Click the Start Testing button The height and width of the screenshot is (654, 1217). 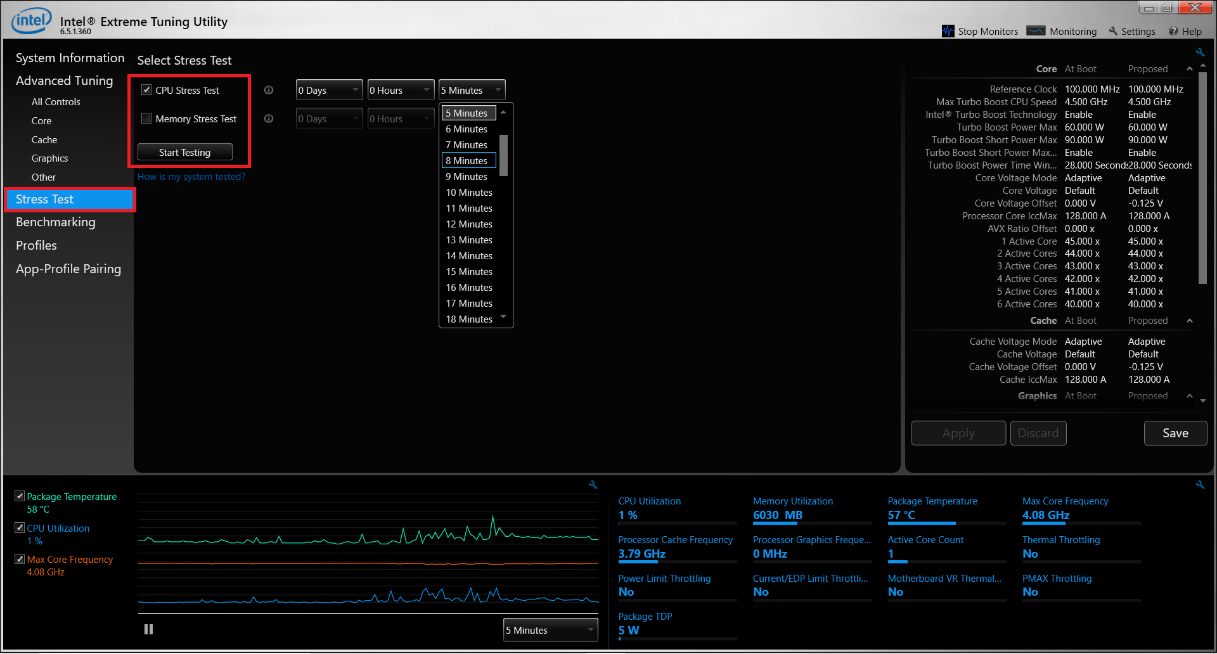pyautogui.click(x=184, y=152)
